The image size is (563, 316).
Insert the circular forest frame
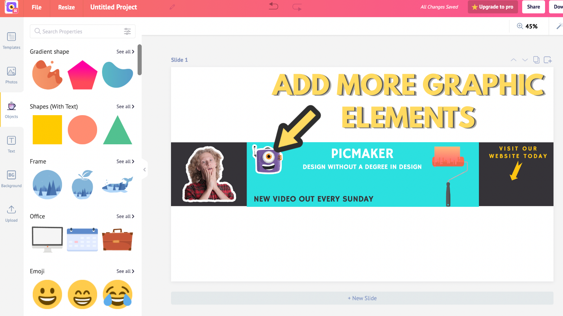click(47, 185)
